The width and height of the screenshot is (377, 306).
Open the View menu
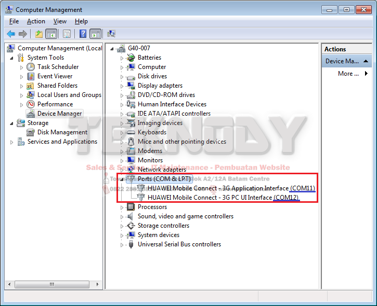[x=60, y=21]
